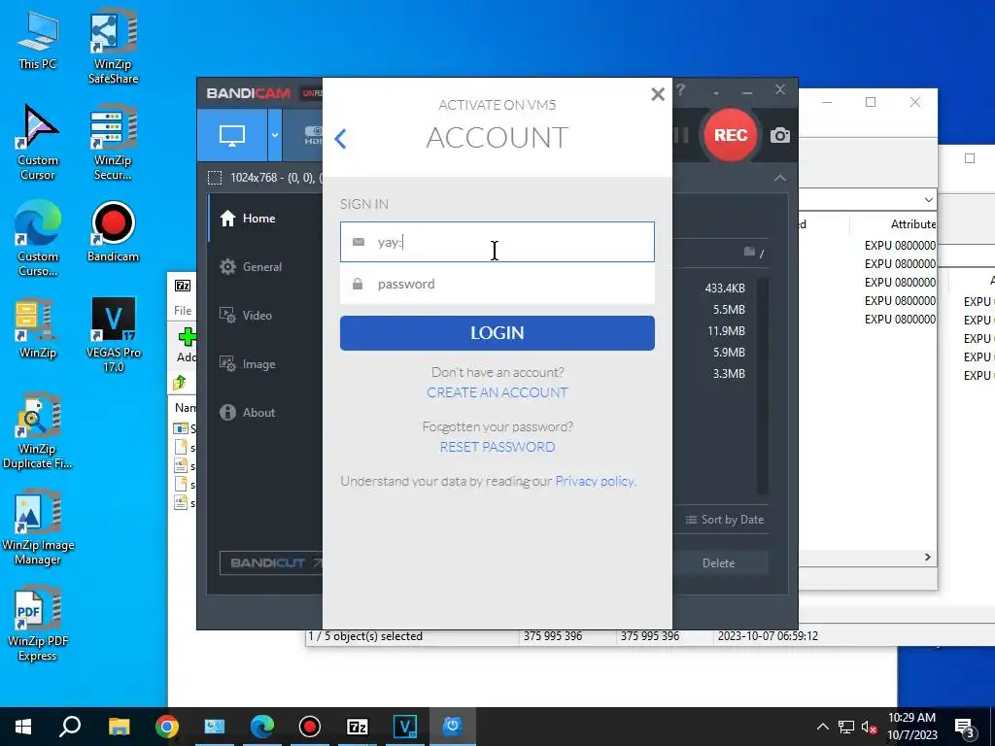Open Microsoft Edge from the taskbar
The image size is (995, 746).
[262, 727]
